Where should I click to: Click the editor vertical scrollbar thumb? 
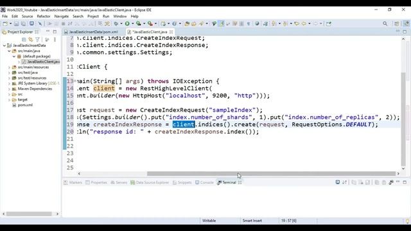pyautogui.click(x=403, y=119)
